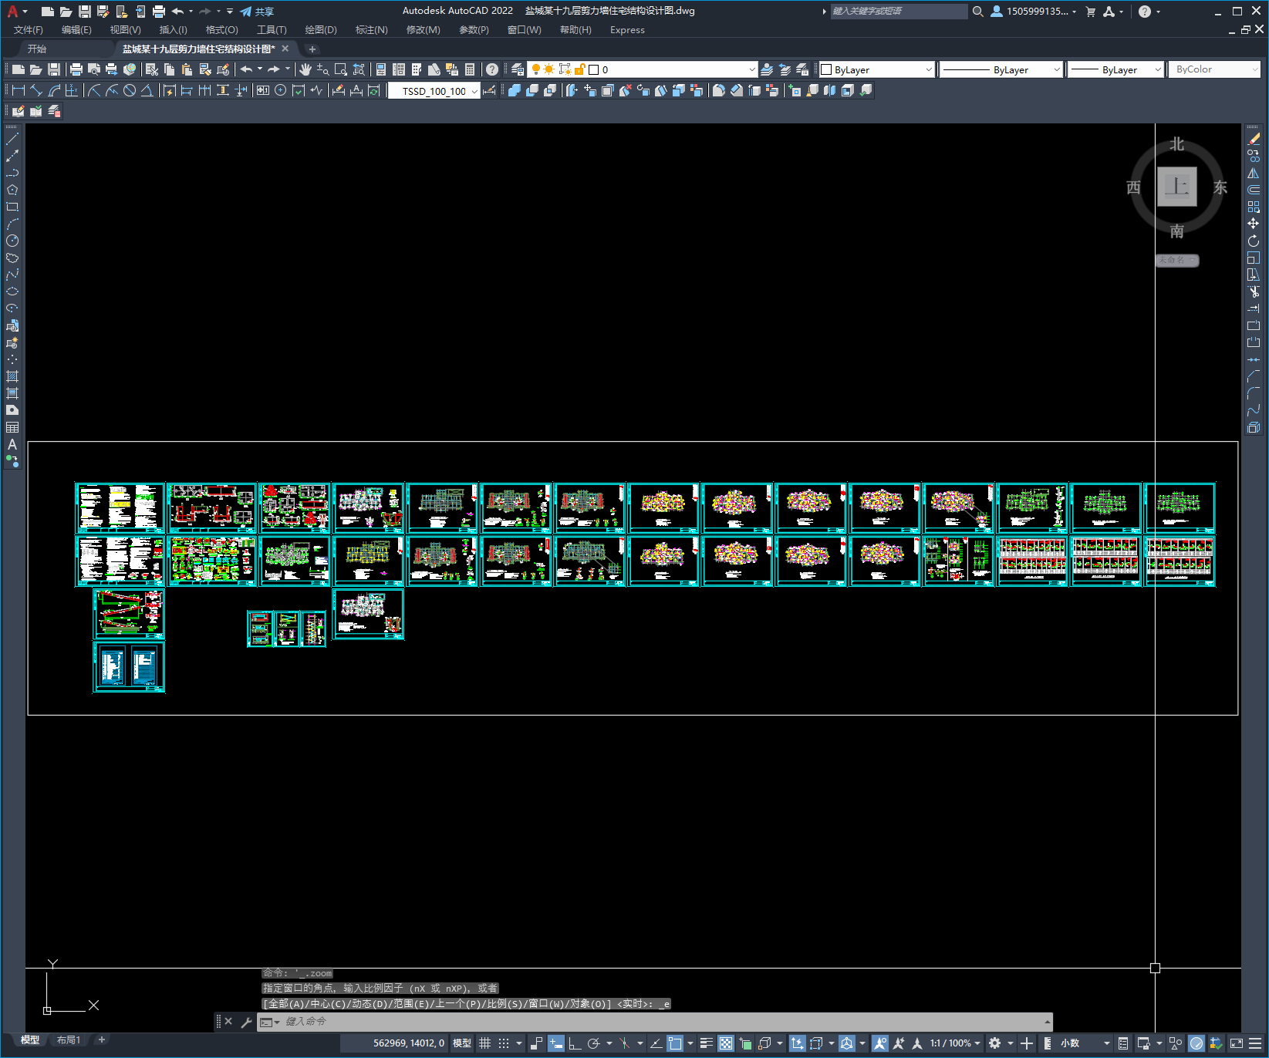Switch to the 布局1 layout tab
This screenshot has height=1058, width=1269.
click(69, 1040)
